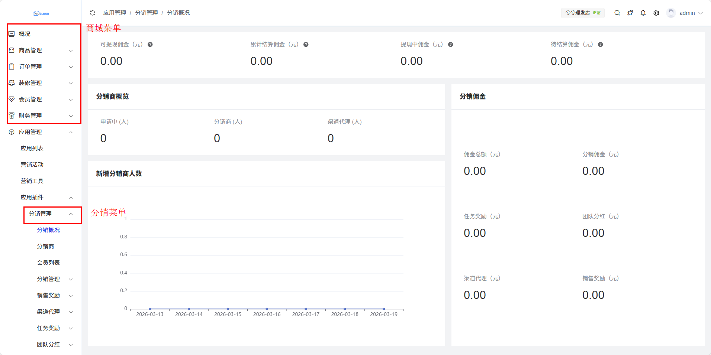This screenshot has height=355, width=711.
Task: Click help icon next to 可提现佣金
Action: [x=150, y=45]
